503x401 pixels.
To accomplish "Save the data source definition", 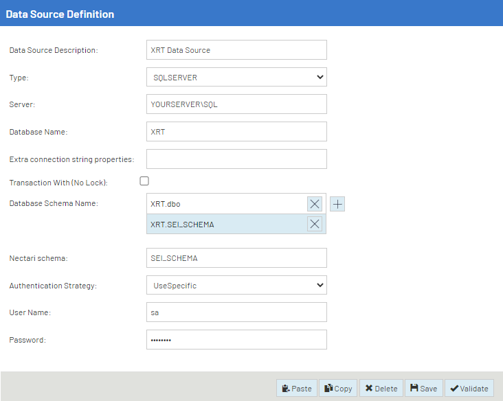I will pos(423,388).
